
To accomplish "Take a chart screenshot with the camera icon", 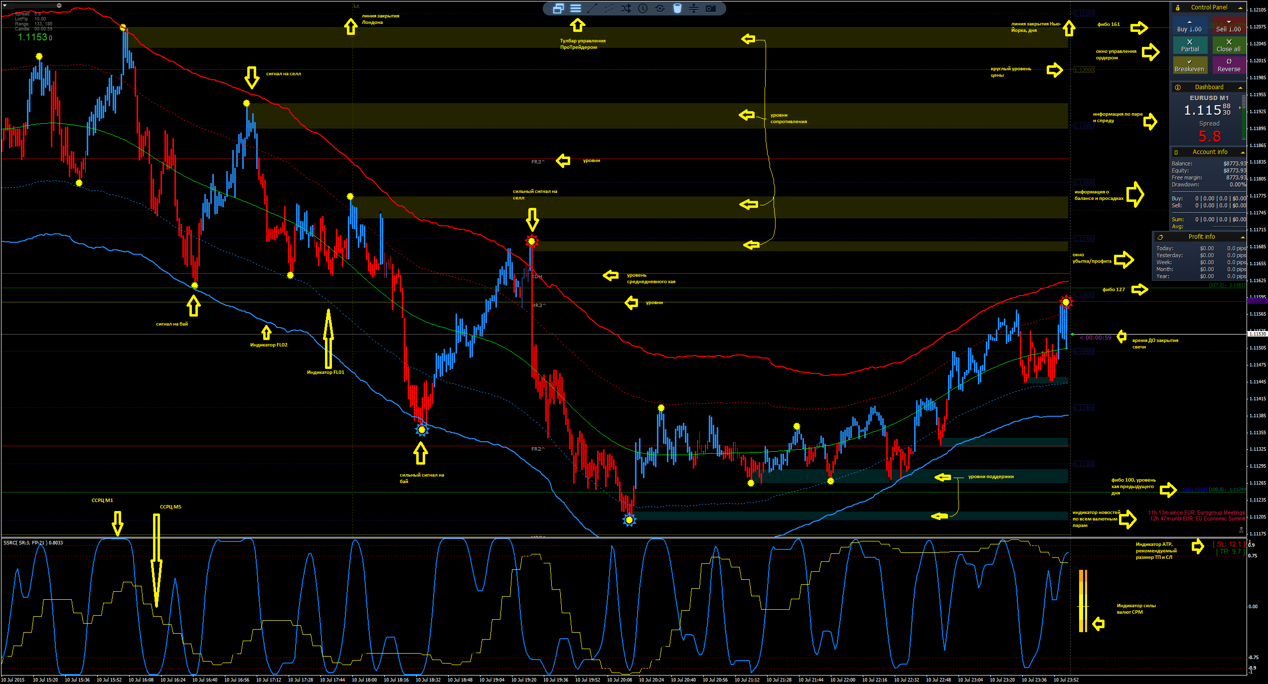I will [x=711, y=8].
